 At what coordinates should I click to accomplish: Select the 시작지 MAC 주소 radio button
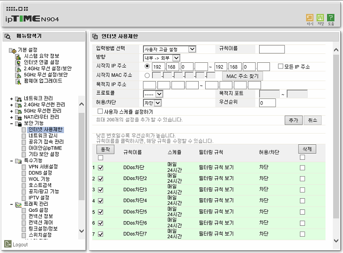pos(147,75)
